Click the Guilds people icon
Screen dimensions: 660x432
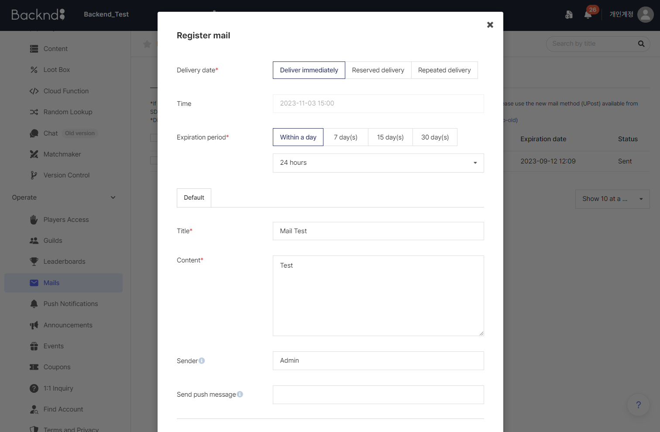(x=34, y=241)
